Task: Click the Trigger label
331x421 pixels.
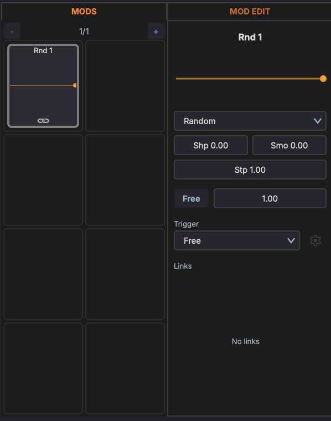Action: click(186, 224)
